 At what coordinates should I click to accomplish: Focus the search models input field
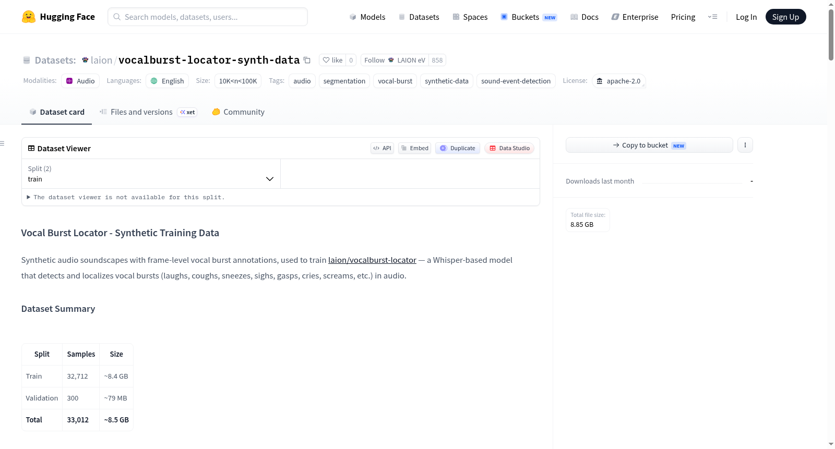pyautogui.click(x=208, y=17)
